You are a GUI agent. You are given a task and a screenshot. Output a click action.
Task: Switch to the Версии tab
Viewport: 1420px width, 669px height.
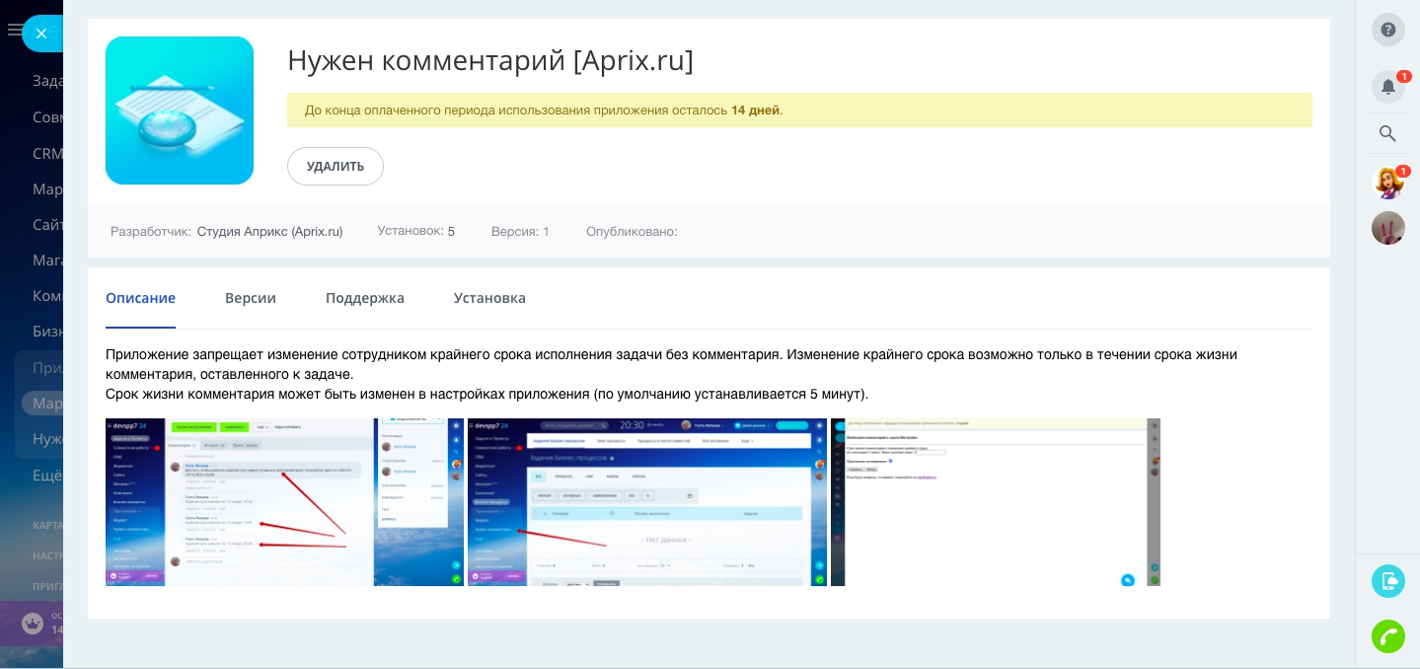click(251, 298)
